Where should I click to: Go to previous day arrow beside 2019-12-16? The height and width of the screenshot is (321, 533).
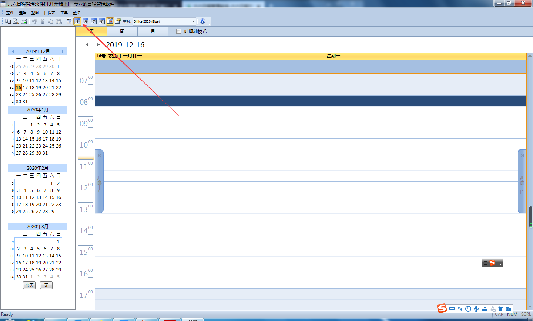coord(87,45)
